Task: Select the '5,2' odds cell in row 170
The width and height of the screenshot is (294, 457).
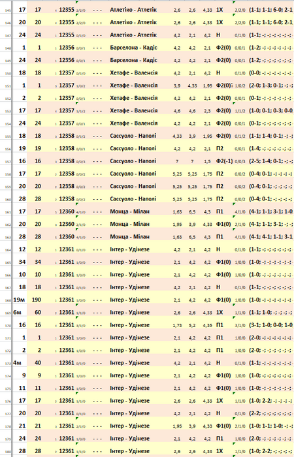Action: (x=192, y=325)
